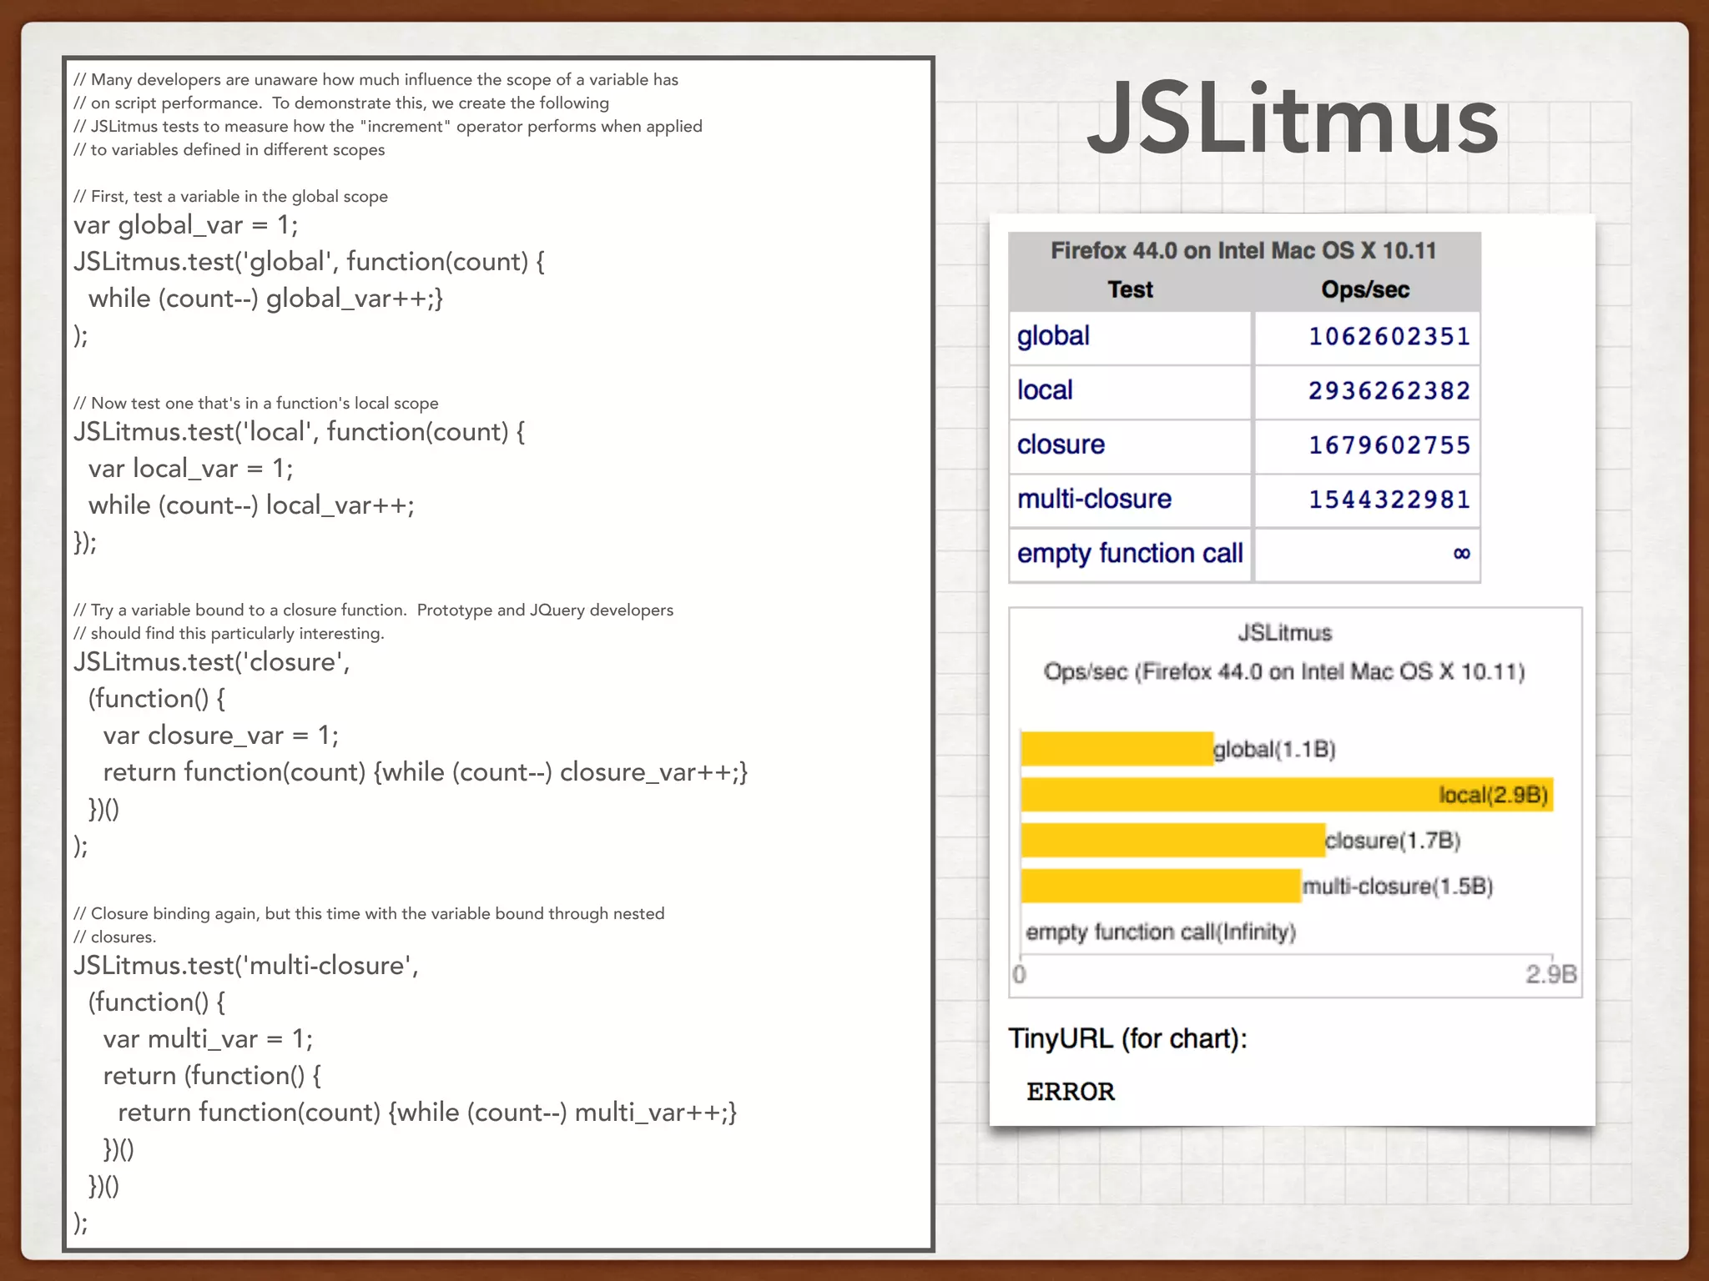1709x1281 pixels.
Task: Click the line 'var closure_var = 1;'
Action: 221,736
